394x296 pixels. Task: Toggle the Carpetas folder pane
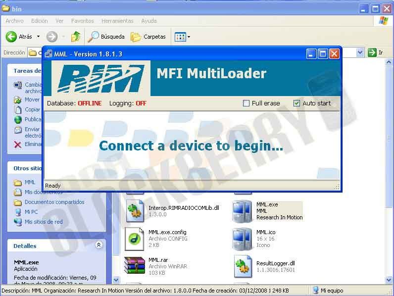pos(148,37)
